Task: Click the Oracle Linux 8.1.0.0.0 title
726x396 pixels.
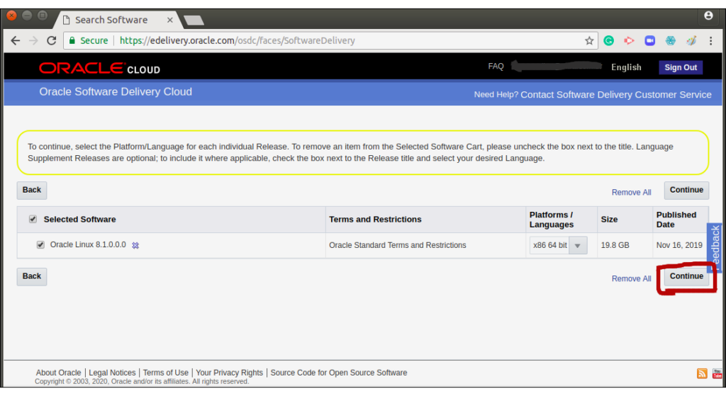Action: (88, 244)
